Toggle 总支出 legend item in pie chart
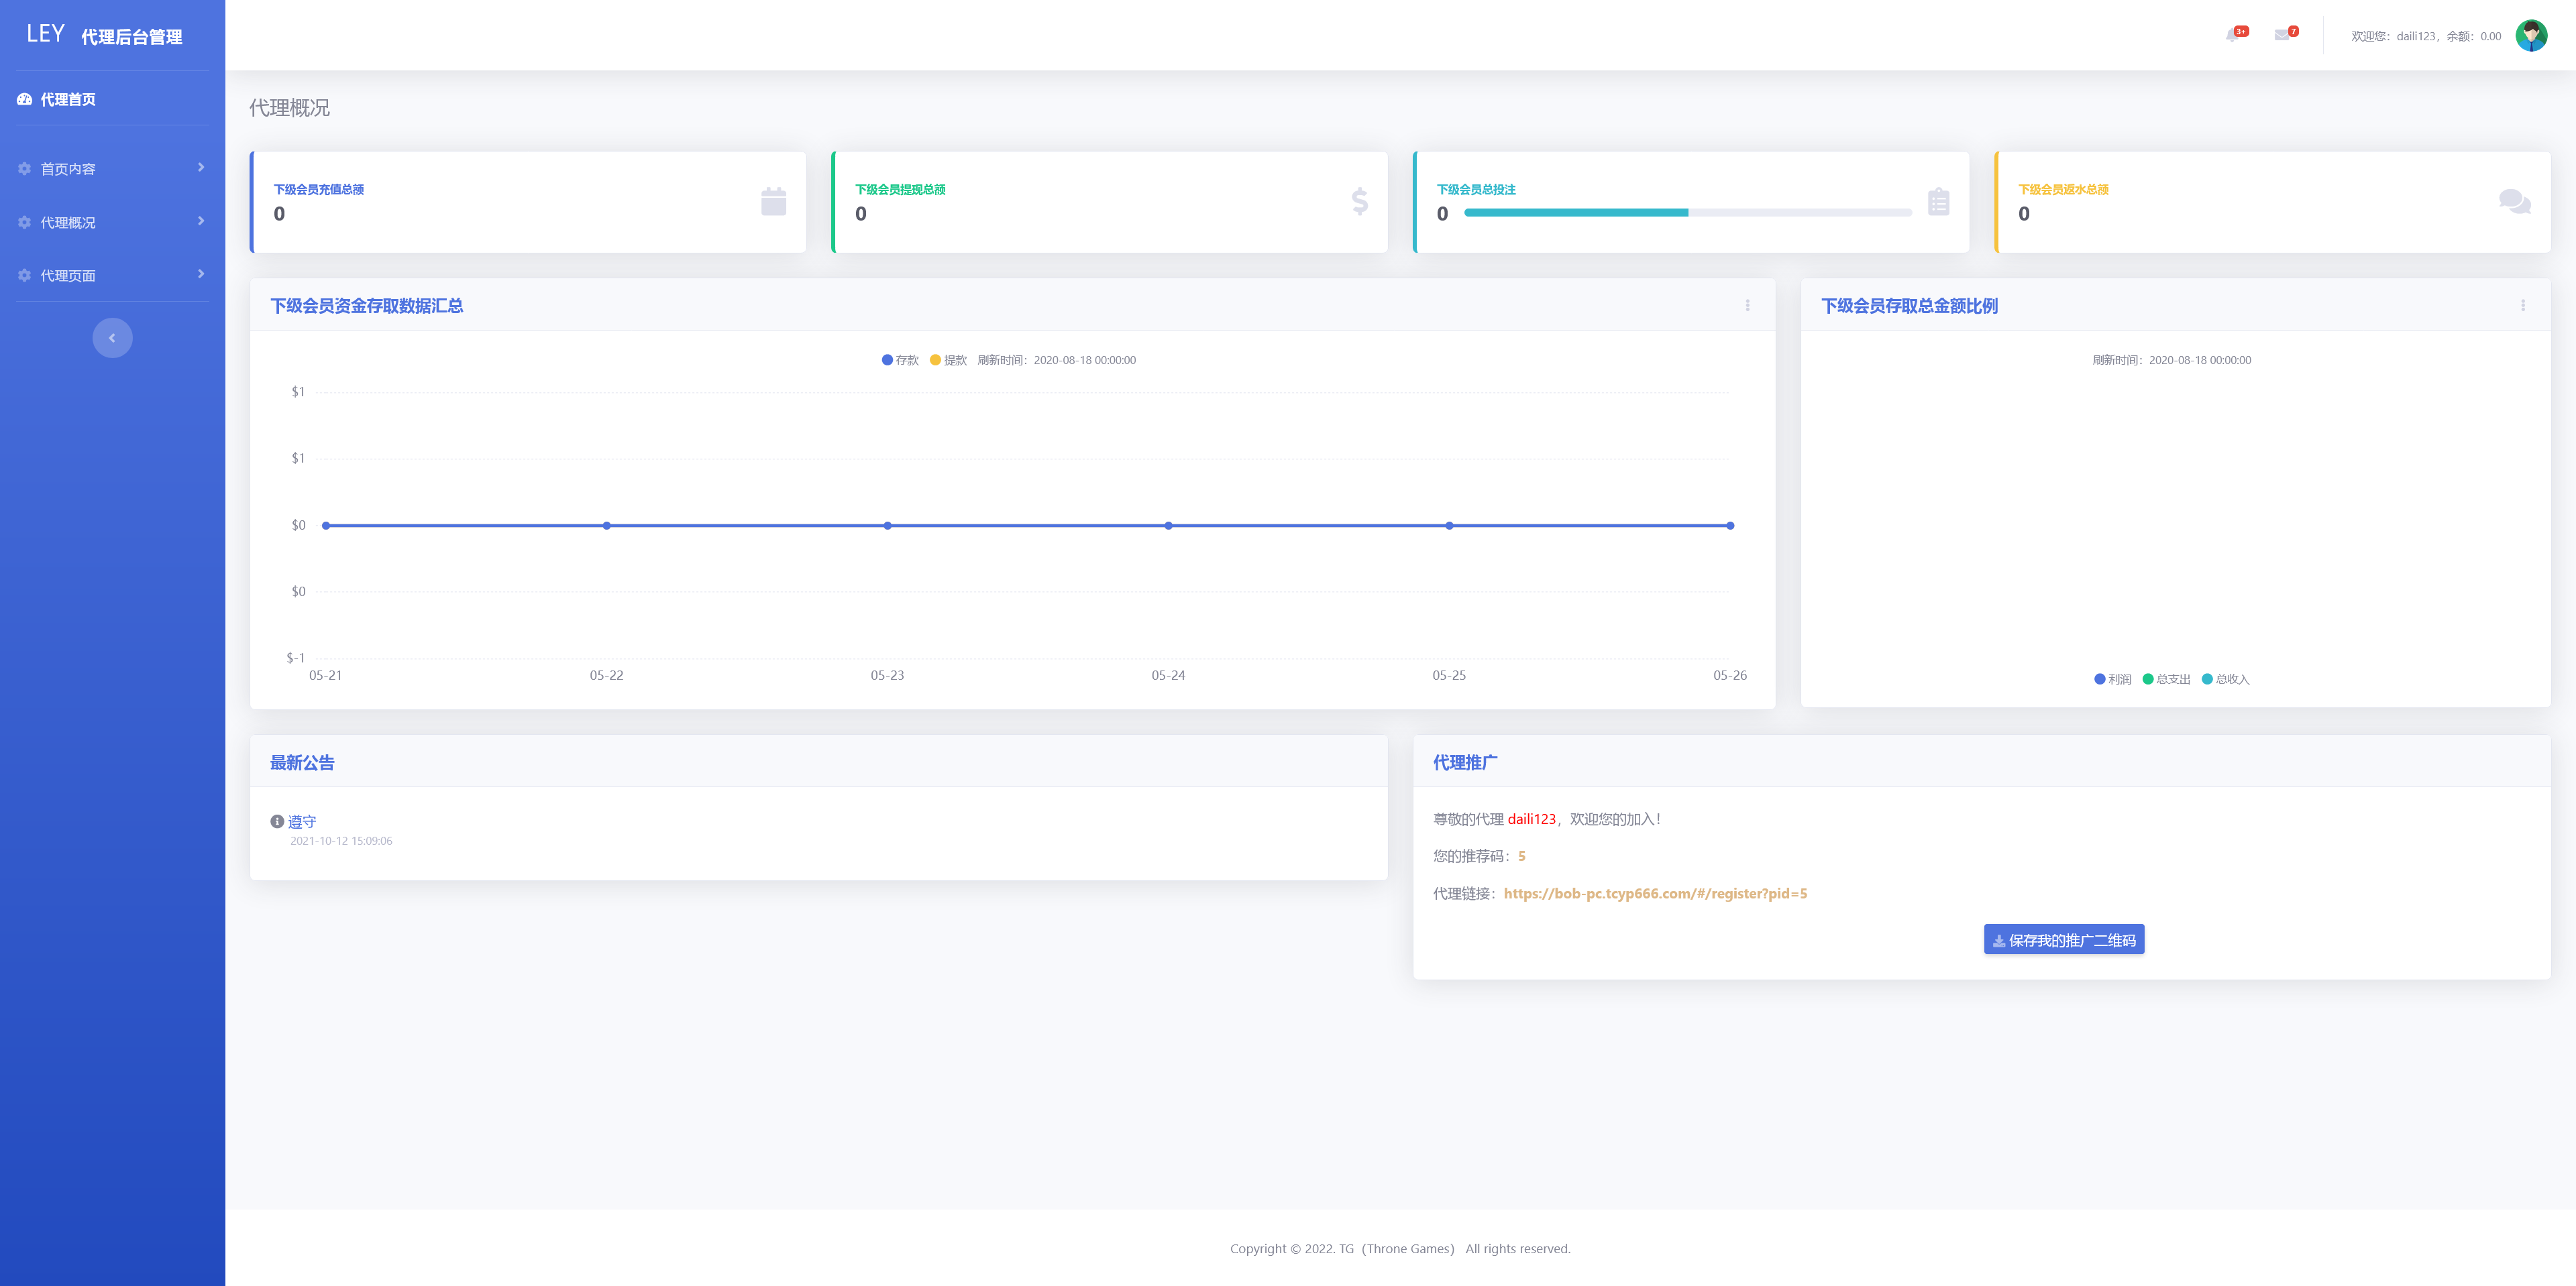 click(x=2166, y=679)
